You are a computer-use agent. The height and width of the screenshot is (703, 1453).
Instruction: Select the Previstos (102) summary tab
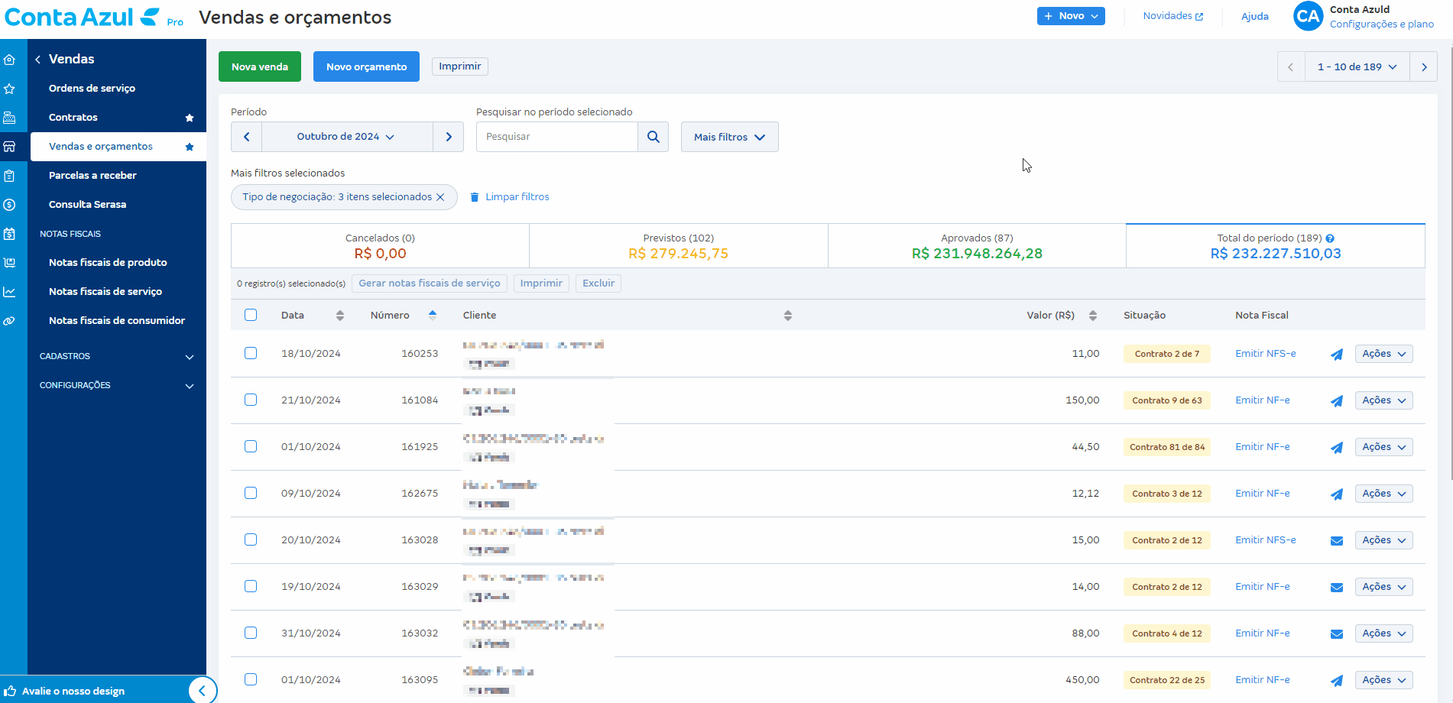[678, 246]
